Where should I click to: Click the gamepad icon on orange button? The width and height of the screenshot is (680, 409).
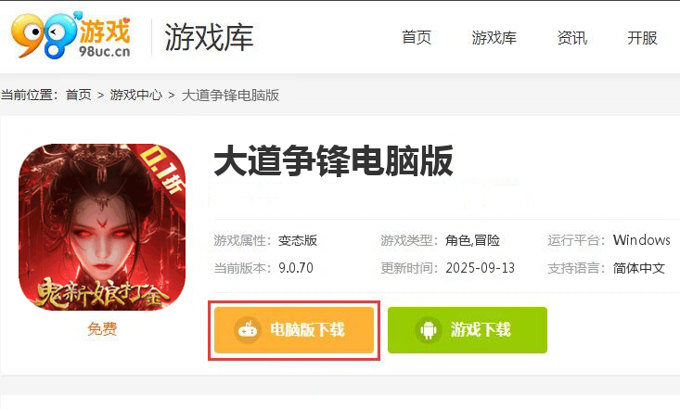[x=247, y=330]
